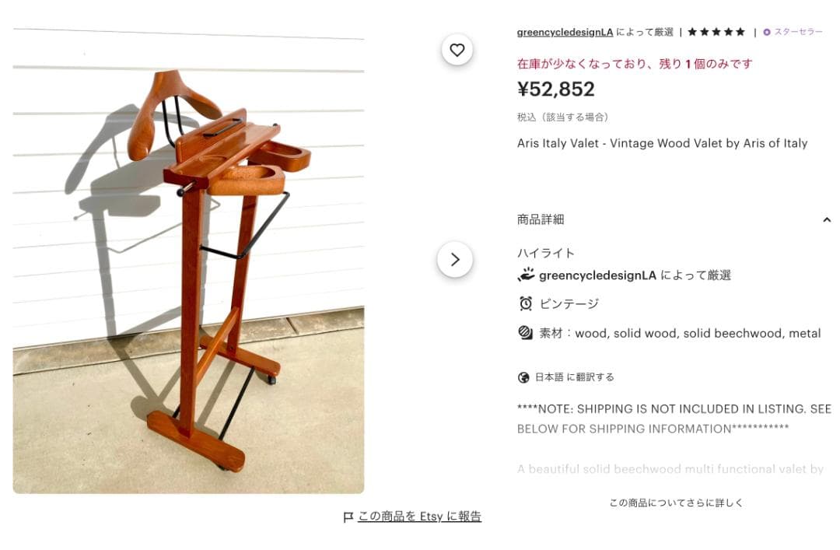
Task: Click the ビンテージ clock icon
Action: (526, 304)
